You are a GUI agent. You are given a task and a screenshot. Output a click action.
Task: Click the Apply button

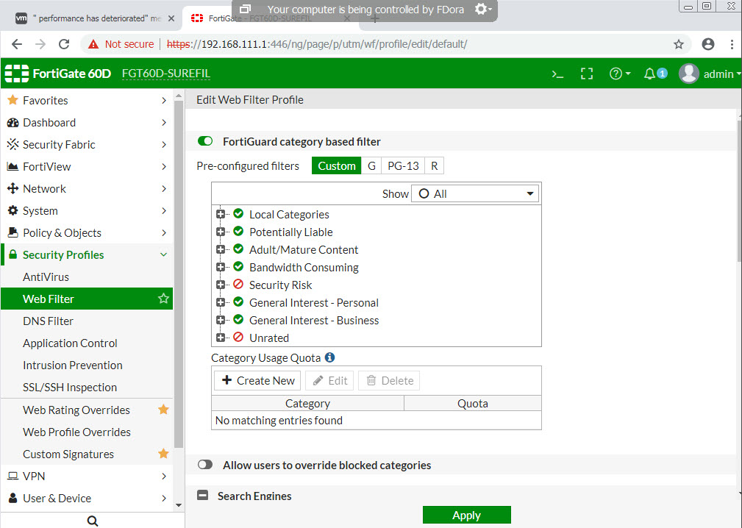466,515
